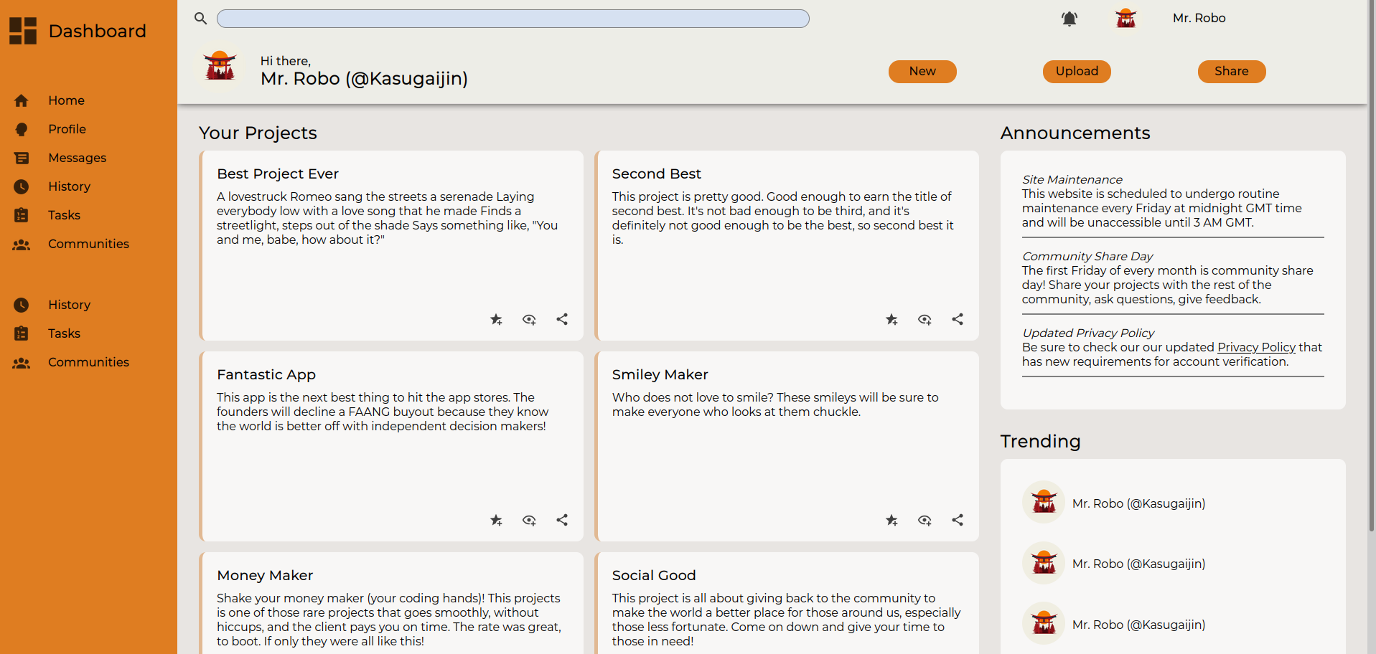Click the search input field
Image resolution: width=1376 pixels, height=654 pixels.
pyautogui.click(x=513, y=19)
